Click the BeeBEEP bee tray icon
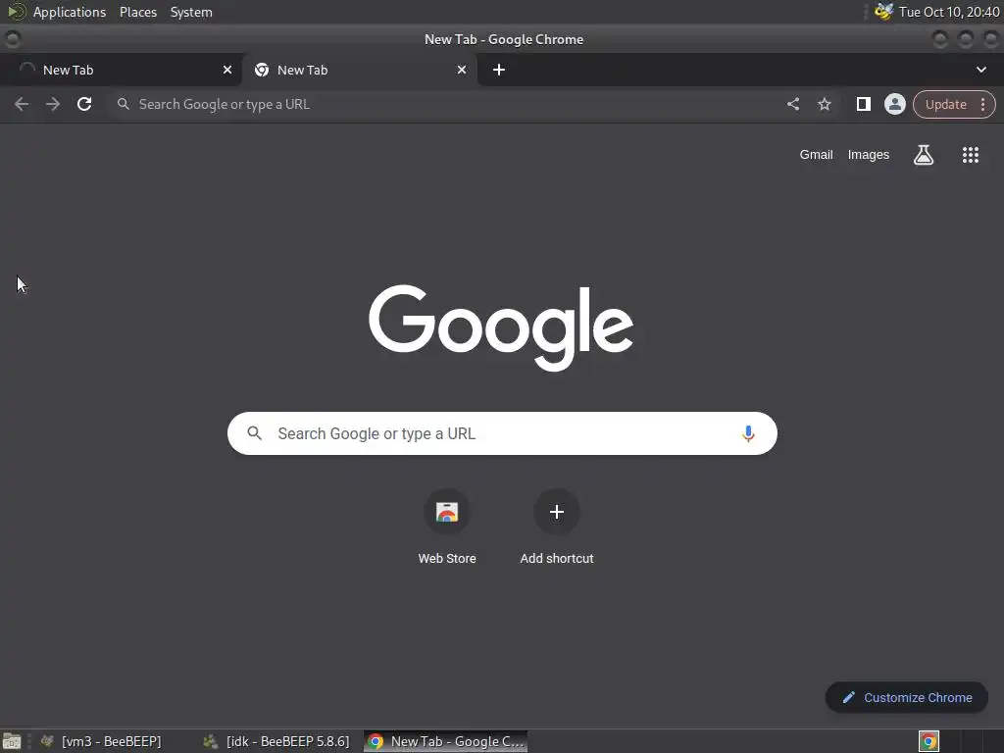The image size is (1004, 753). (x=883, y=12)
